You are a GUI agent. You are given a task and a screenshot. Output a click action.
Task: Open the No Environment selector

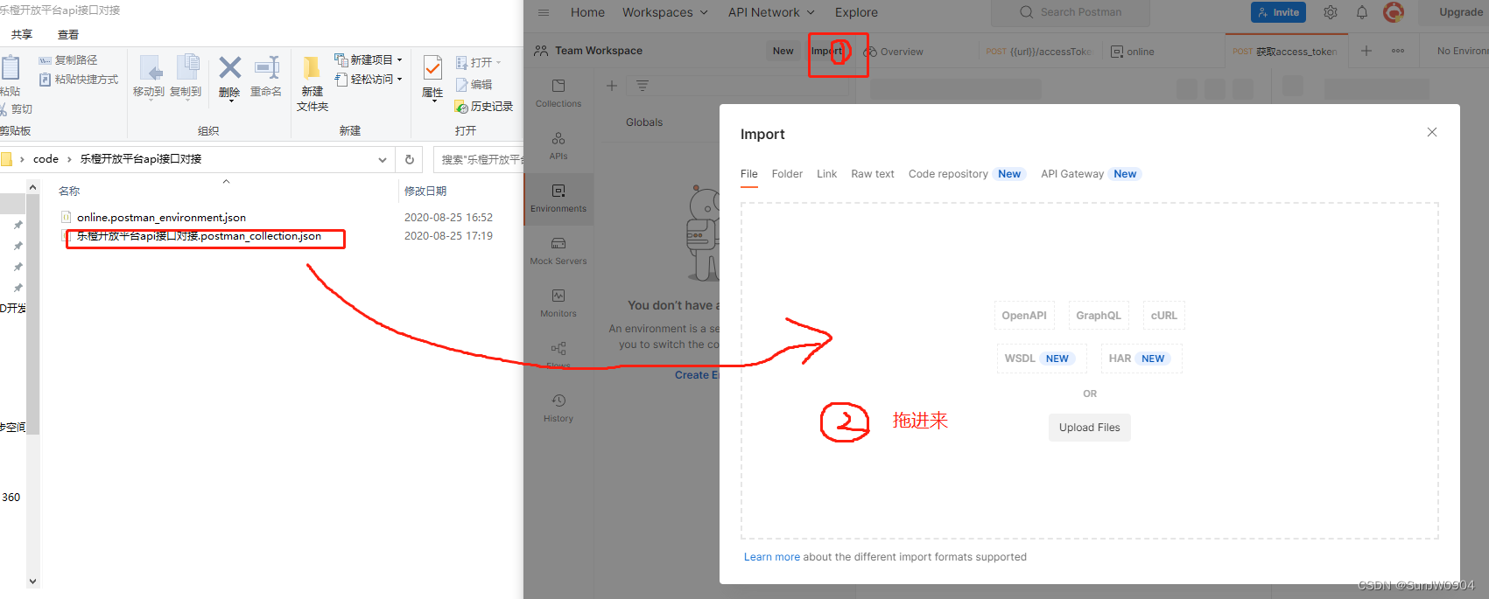[1462, 51]
